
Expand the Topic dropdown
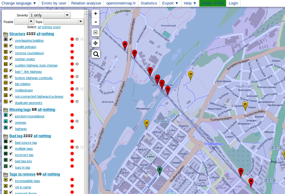(x=64, y=22)
